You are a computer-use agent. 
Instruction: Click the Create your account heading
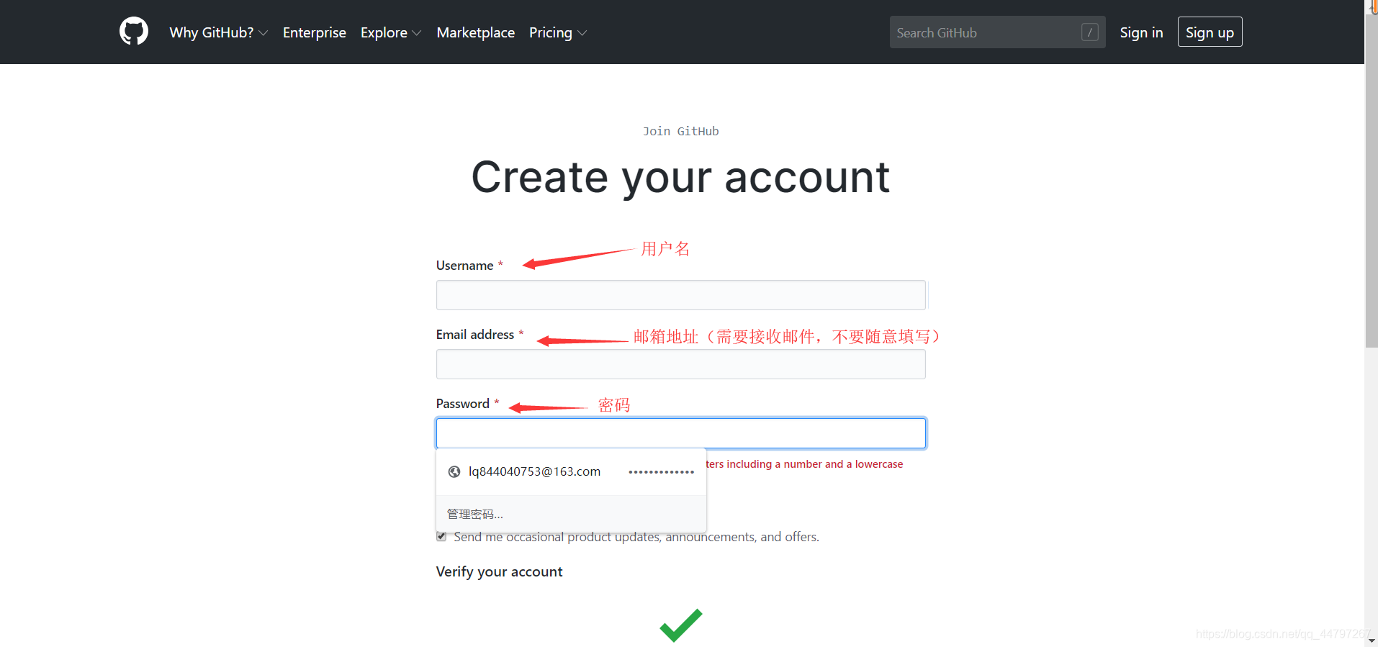click(680, 177)
